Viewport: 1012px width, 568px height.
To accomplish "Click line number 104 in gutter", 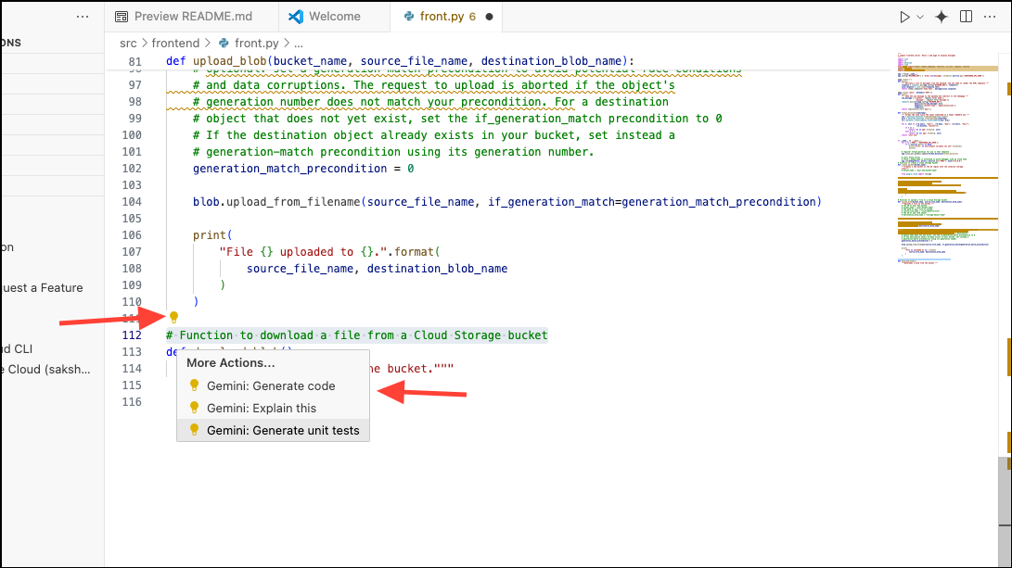I will point(132,202).
